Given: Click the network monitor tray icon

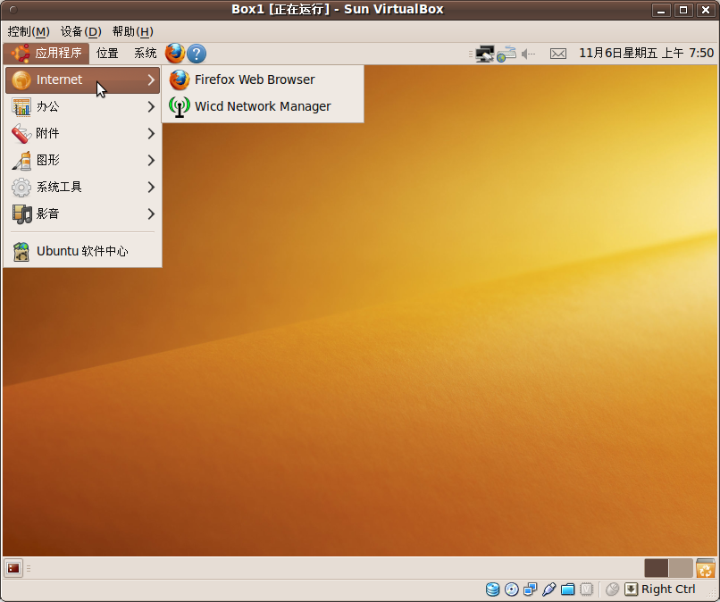Looking at the screenshot, I should point(484,54).
